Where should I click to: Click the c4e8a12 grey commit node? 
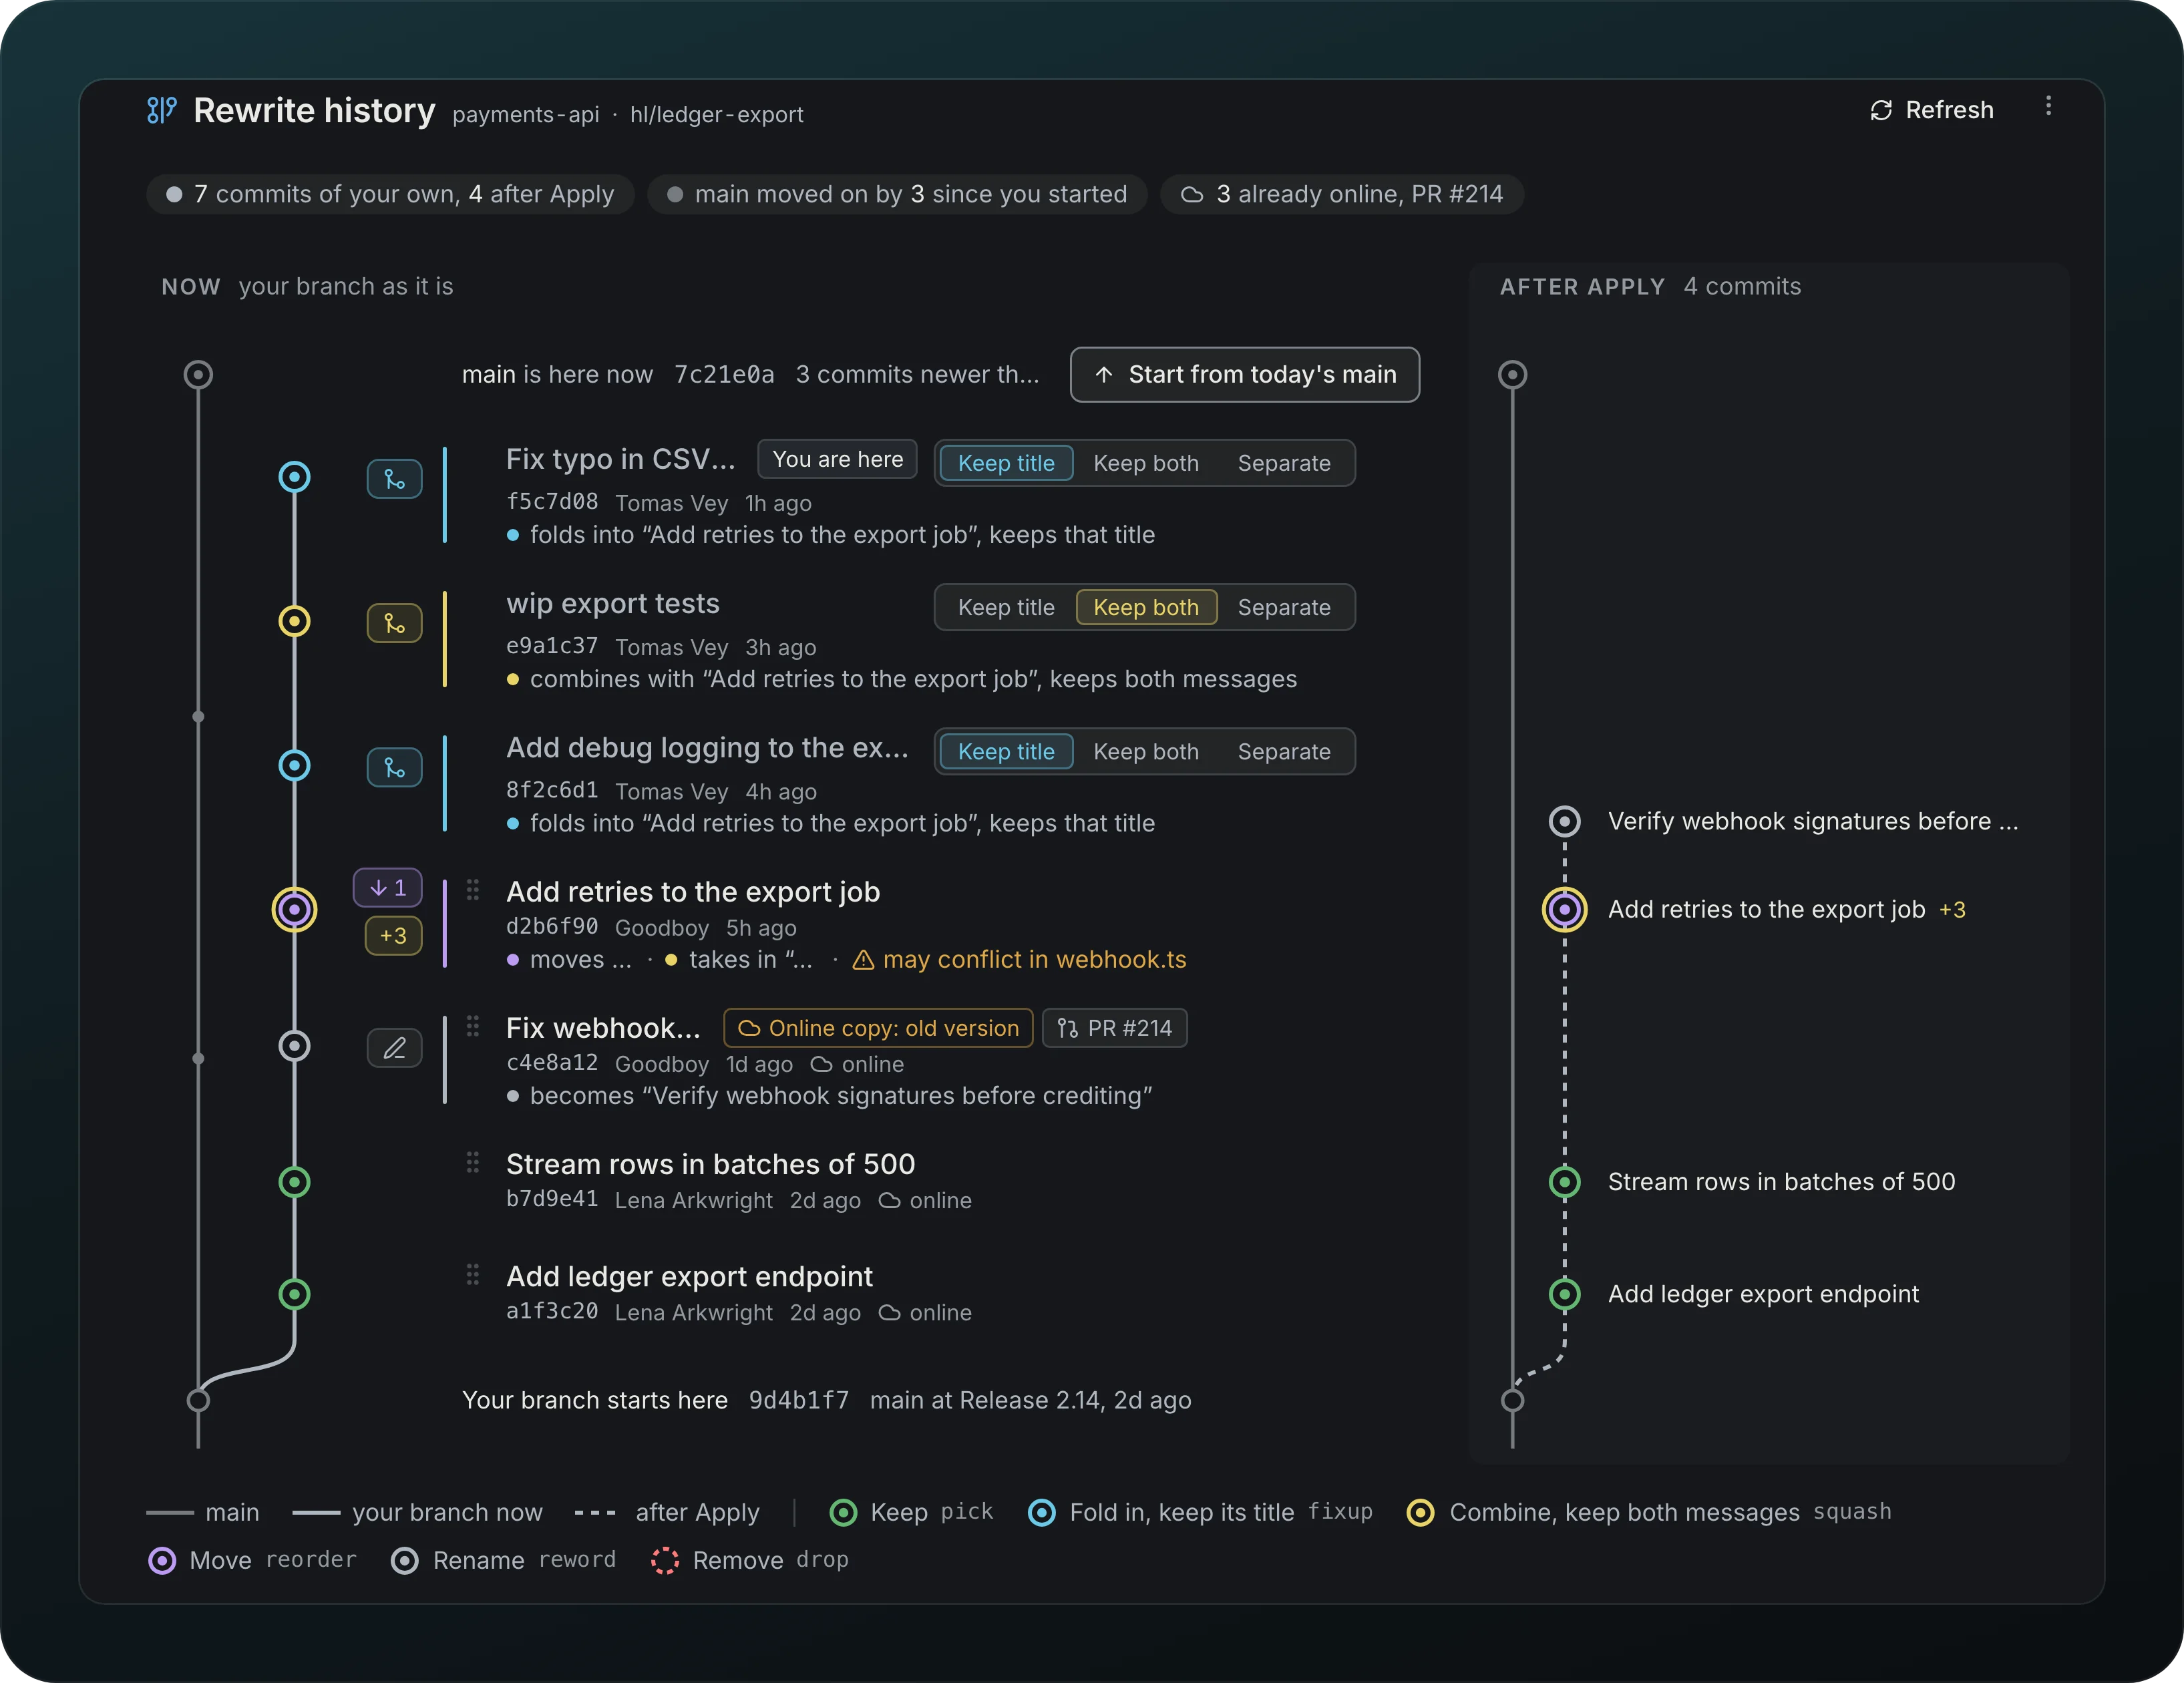click(x=294, y=1046)
